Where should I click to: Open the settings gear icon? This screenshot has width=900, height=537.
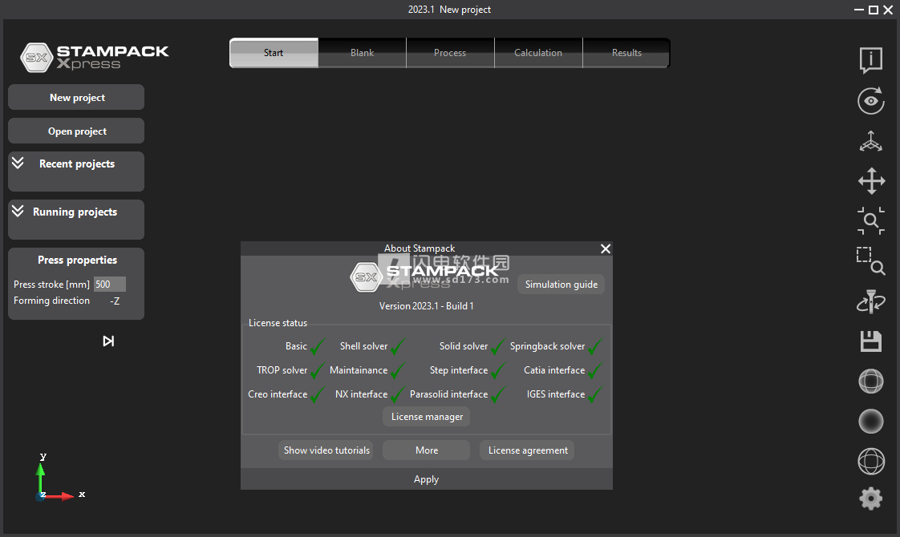pyautogui.click(x=871, y=499)
